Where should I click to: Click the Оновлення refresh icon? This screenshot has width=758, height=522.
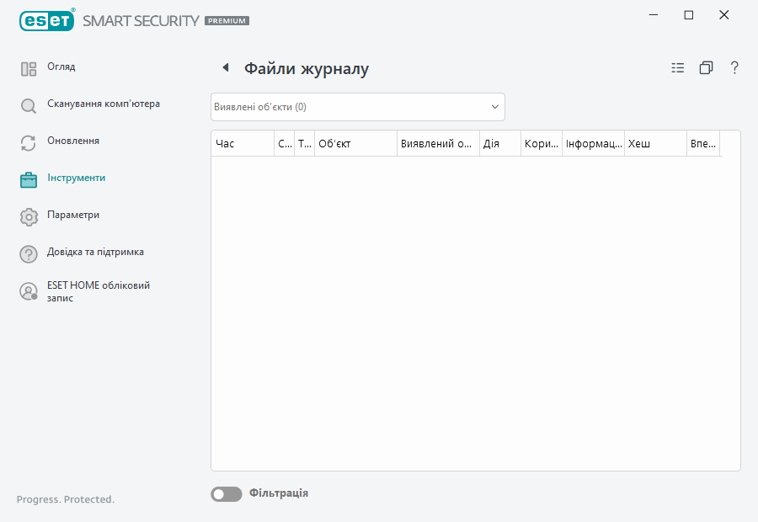(x=29, y=143)
